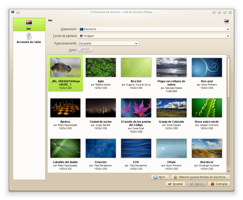
Task: Expand the Posicionamiento dropdown set to Escalado
Action: pyautogui.click(x=108, y=43)
